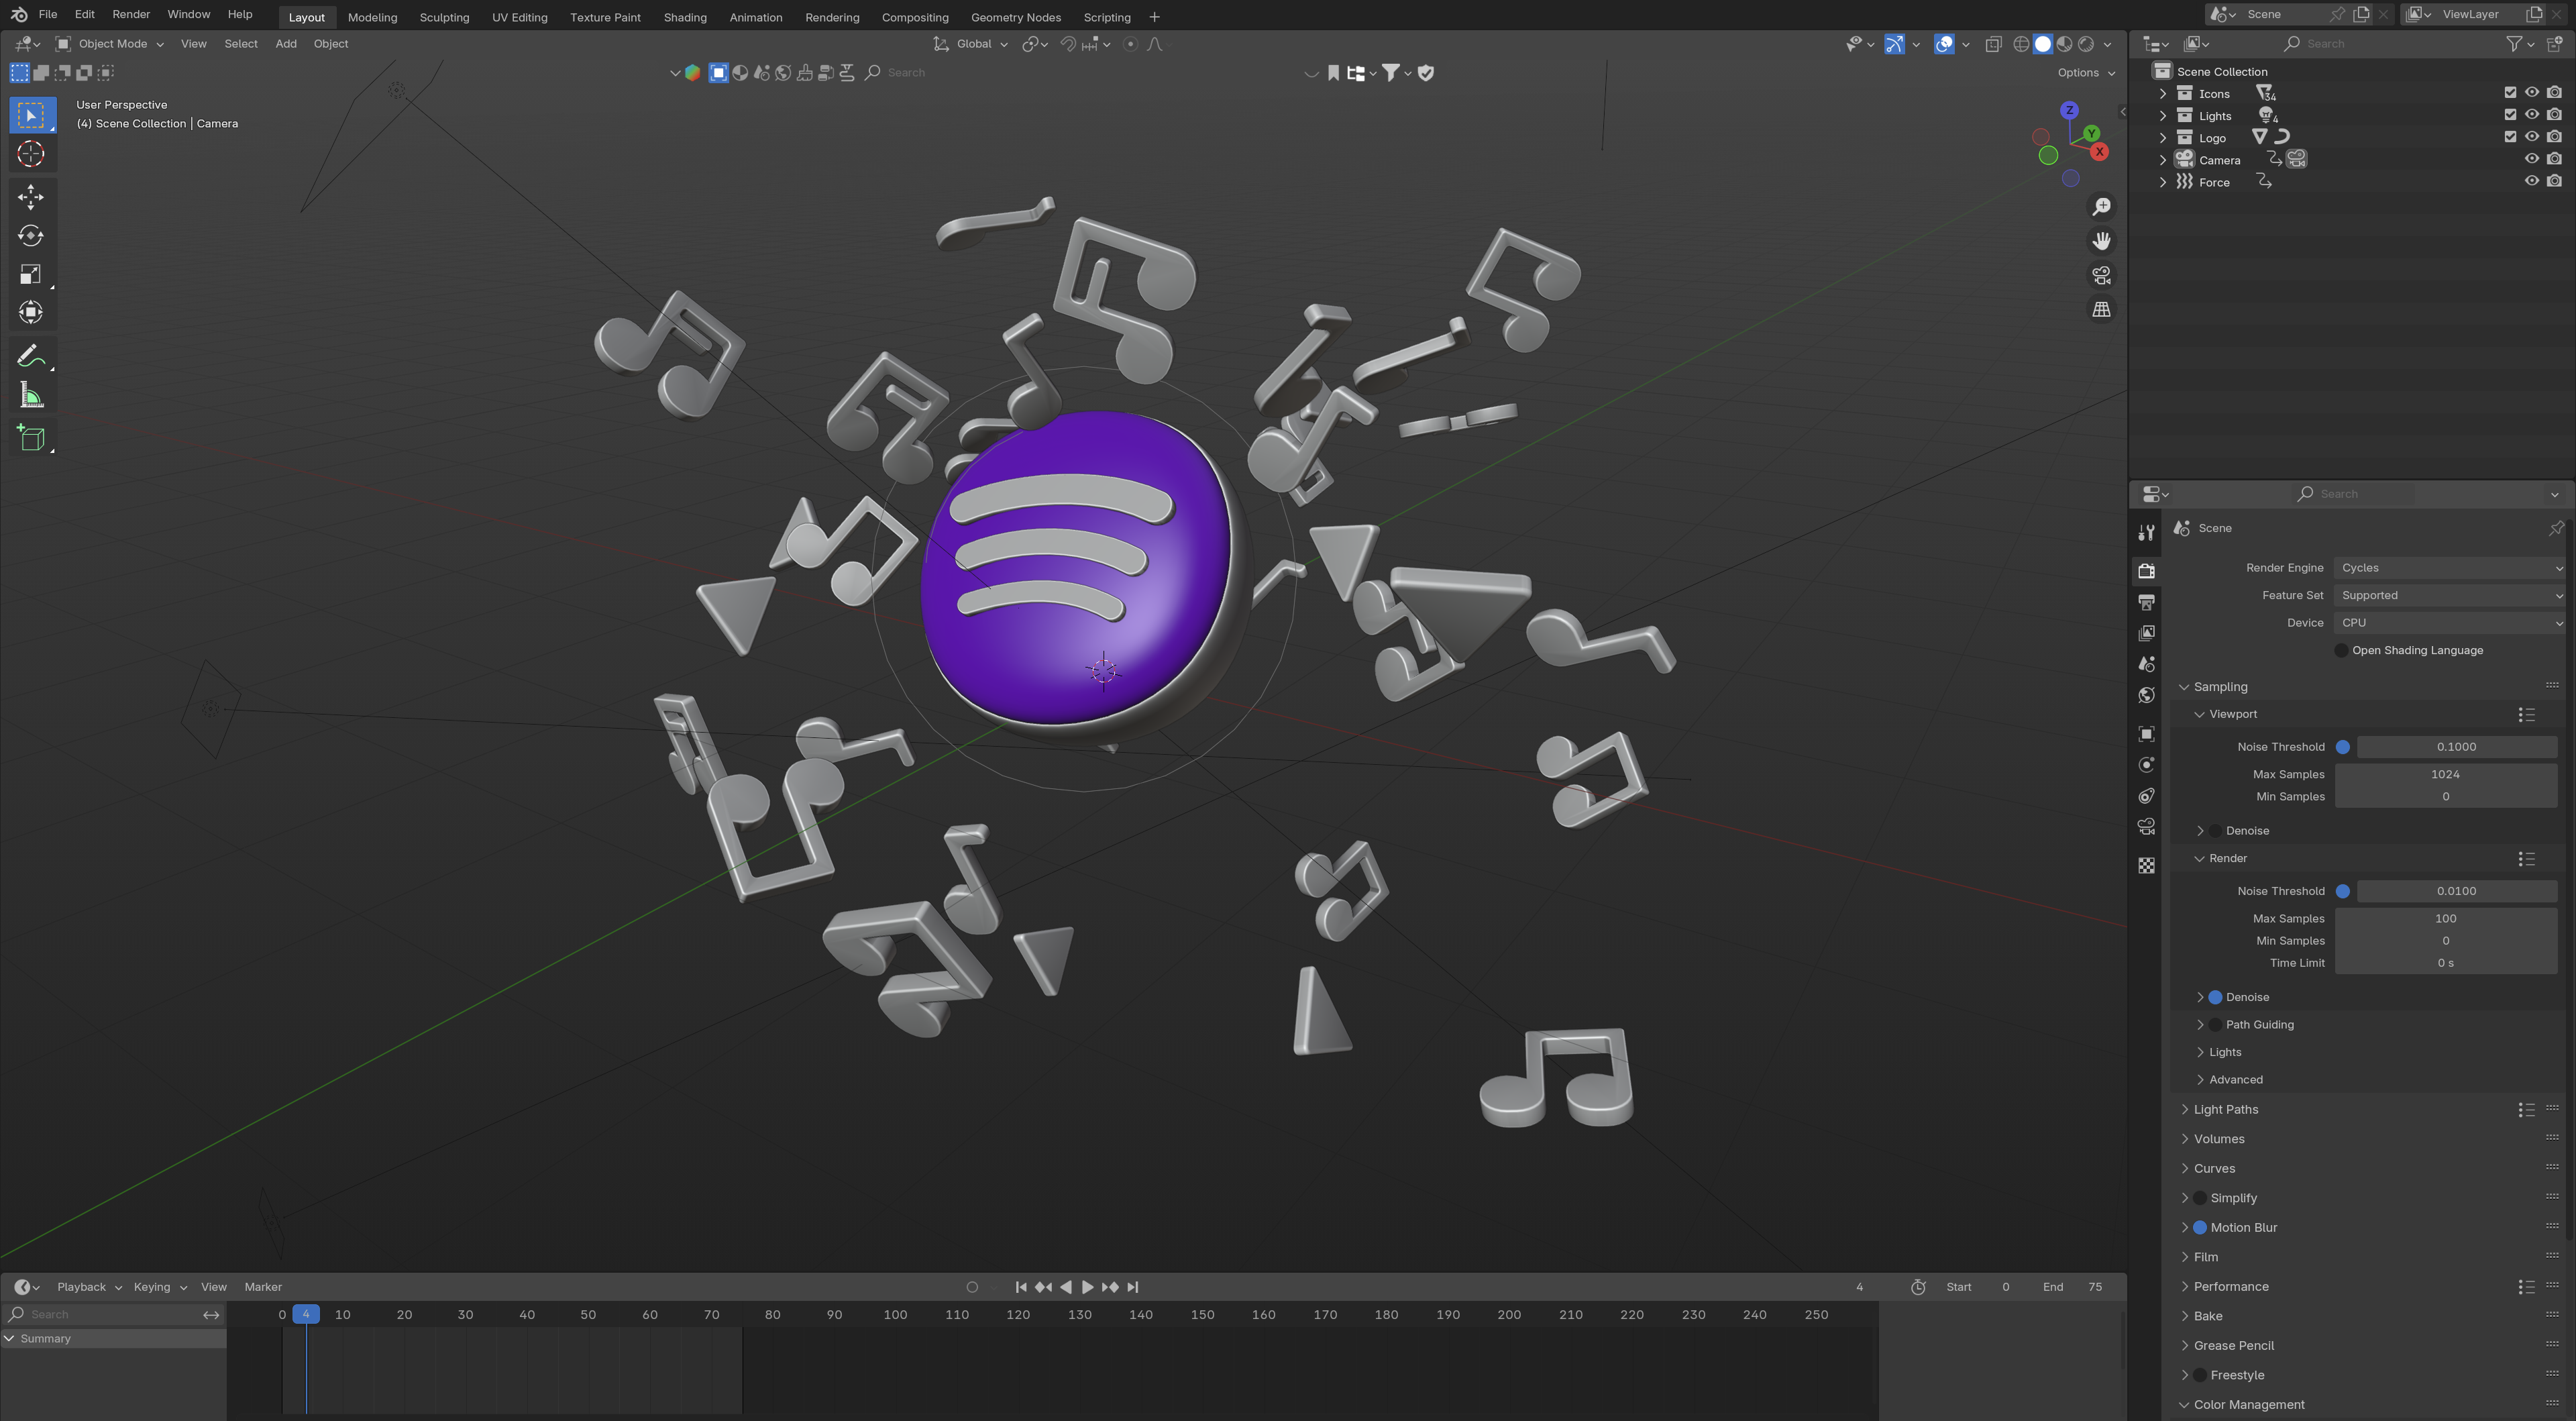Jump to the first frame
This screenshot has width=2576, height=1421.
pos(1020,1287)
